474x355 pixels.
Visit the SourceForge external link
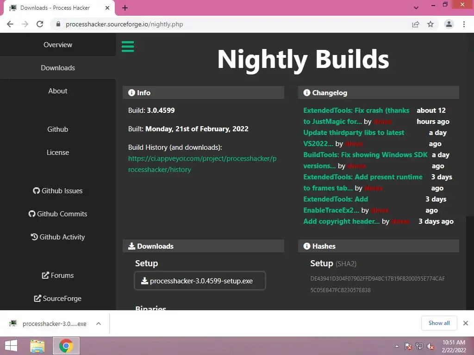click(x=58, y=299)
